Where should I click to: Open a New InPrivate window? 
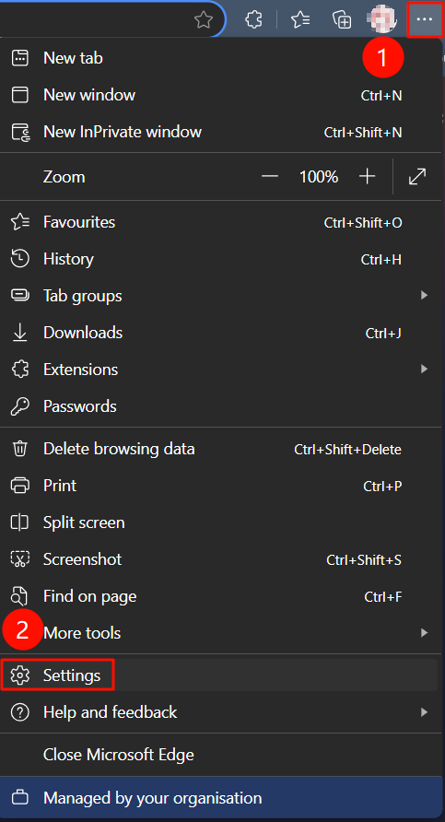tap(221, 132)
